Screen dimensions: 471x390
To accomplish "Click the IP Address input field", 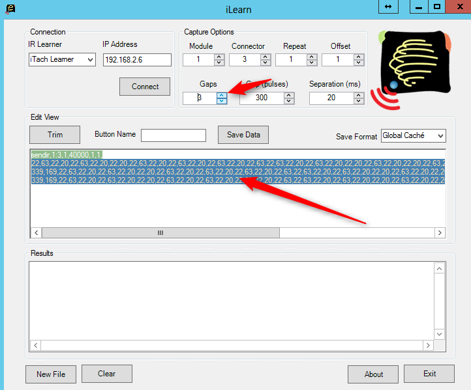I will [x=137, y=60].
